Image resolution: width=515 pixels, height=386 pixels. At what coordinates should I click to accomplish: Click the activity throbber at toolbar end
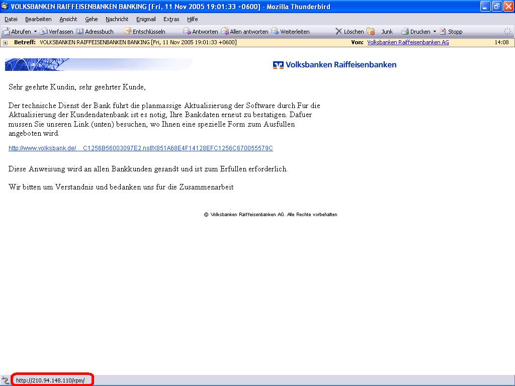tap(507, 31)
